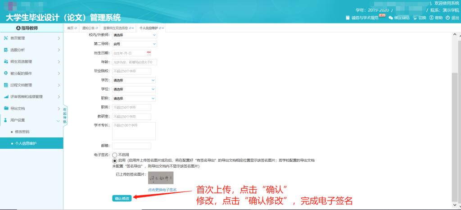
Task: Click the 帮助 help icon
Action: (431, 18)
